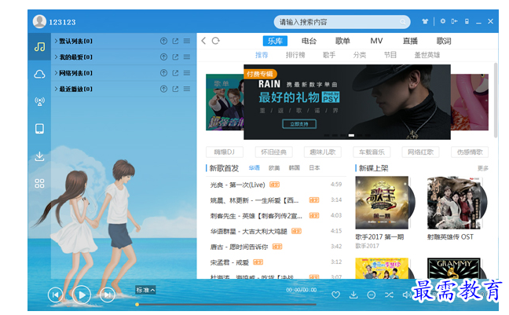Viewport: 509px width, 315px height.
Task: Open the local music note sidebar tab
Action: click(39, 47)
